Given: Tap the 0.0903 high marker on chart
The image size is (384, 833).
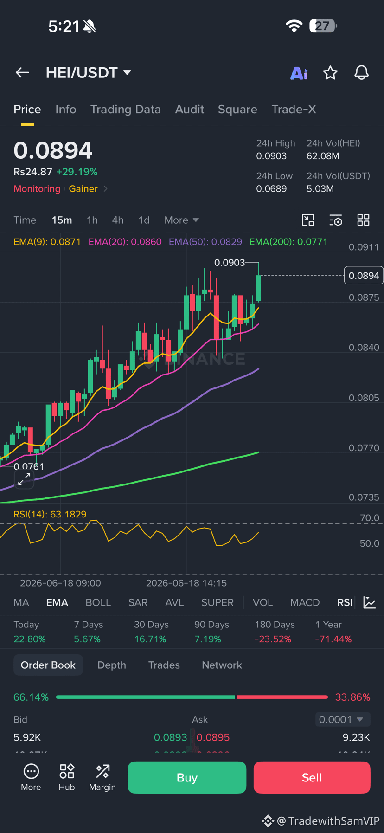Looking at the screenshot, I should click(x=230, y=263).
